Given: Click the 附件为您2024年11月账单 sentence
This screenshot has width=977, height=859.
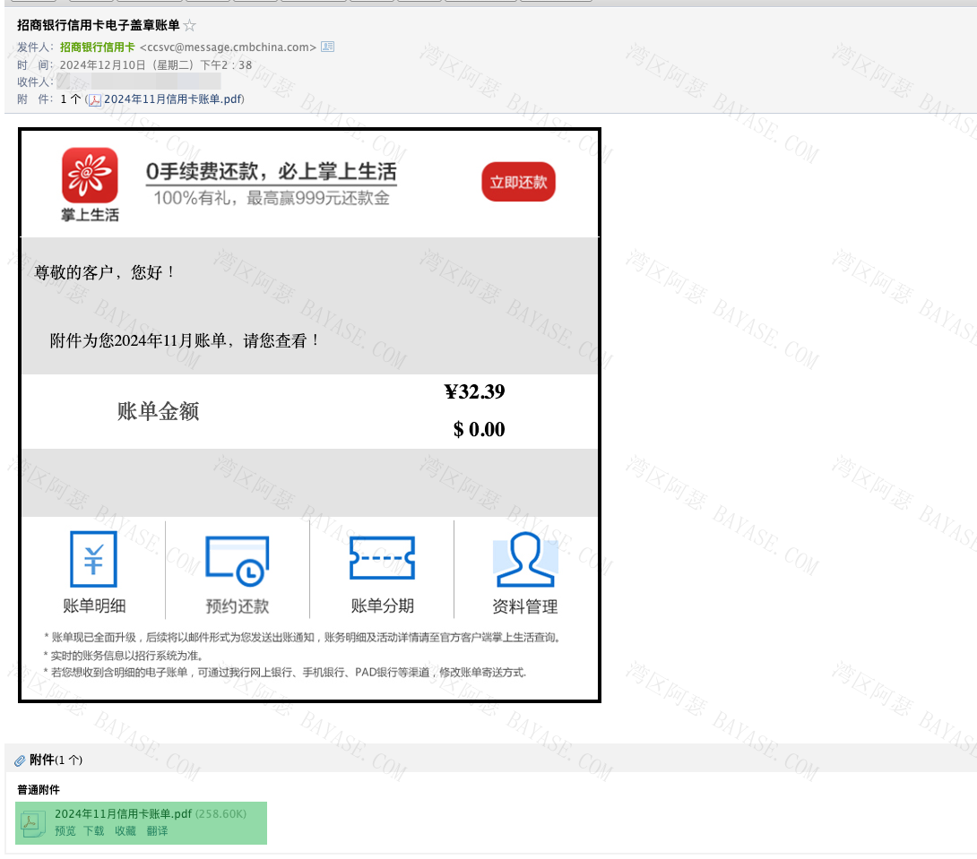Looking at the screenshot, I should tap(185, 340).
